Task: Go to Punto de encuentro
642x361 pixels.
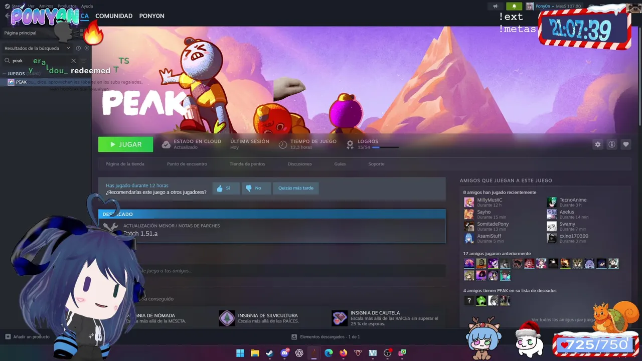Action: pyautogui.click(x=187, y=164)
